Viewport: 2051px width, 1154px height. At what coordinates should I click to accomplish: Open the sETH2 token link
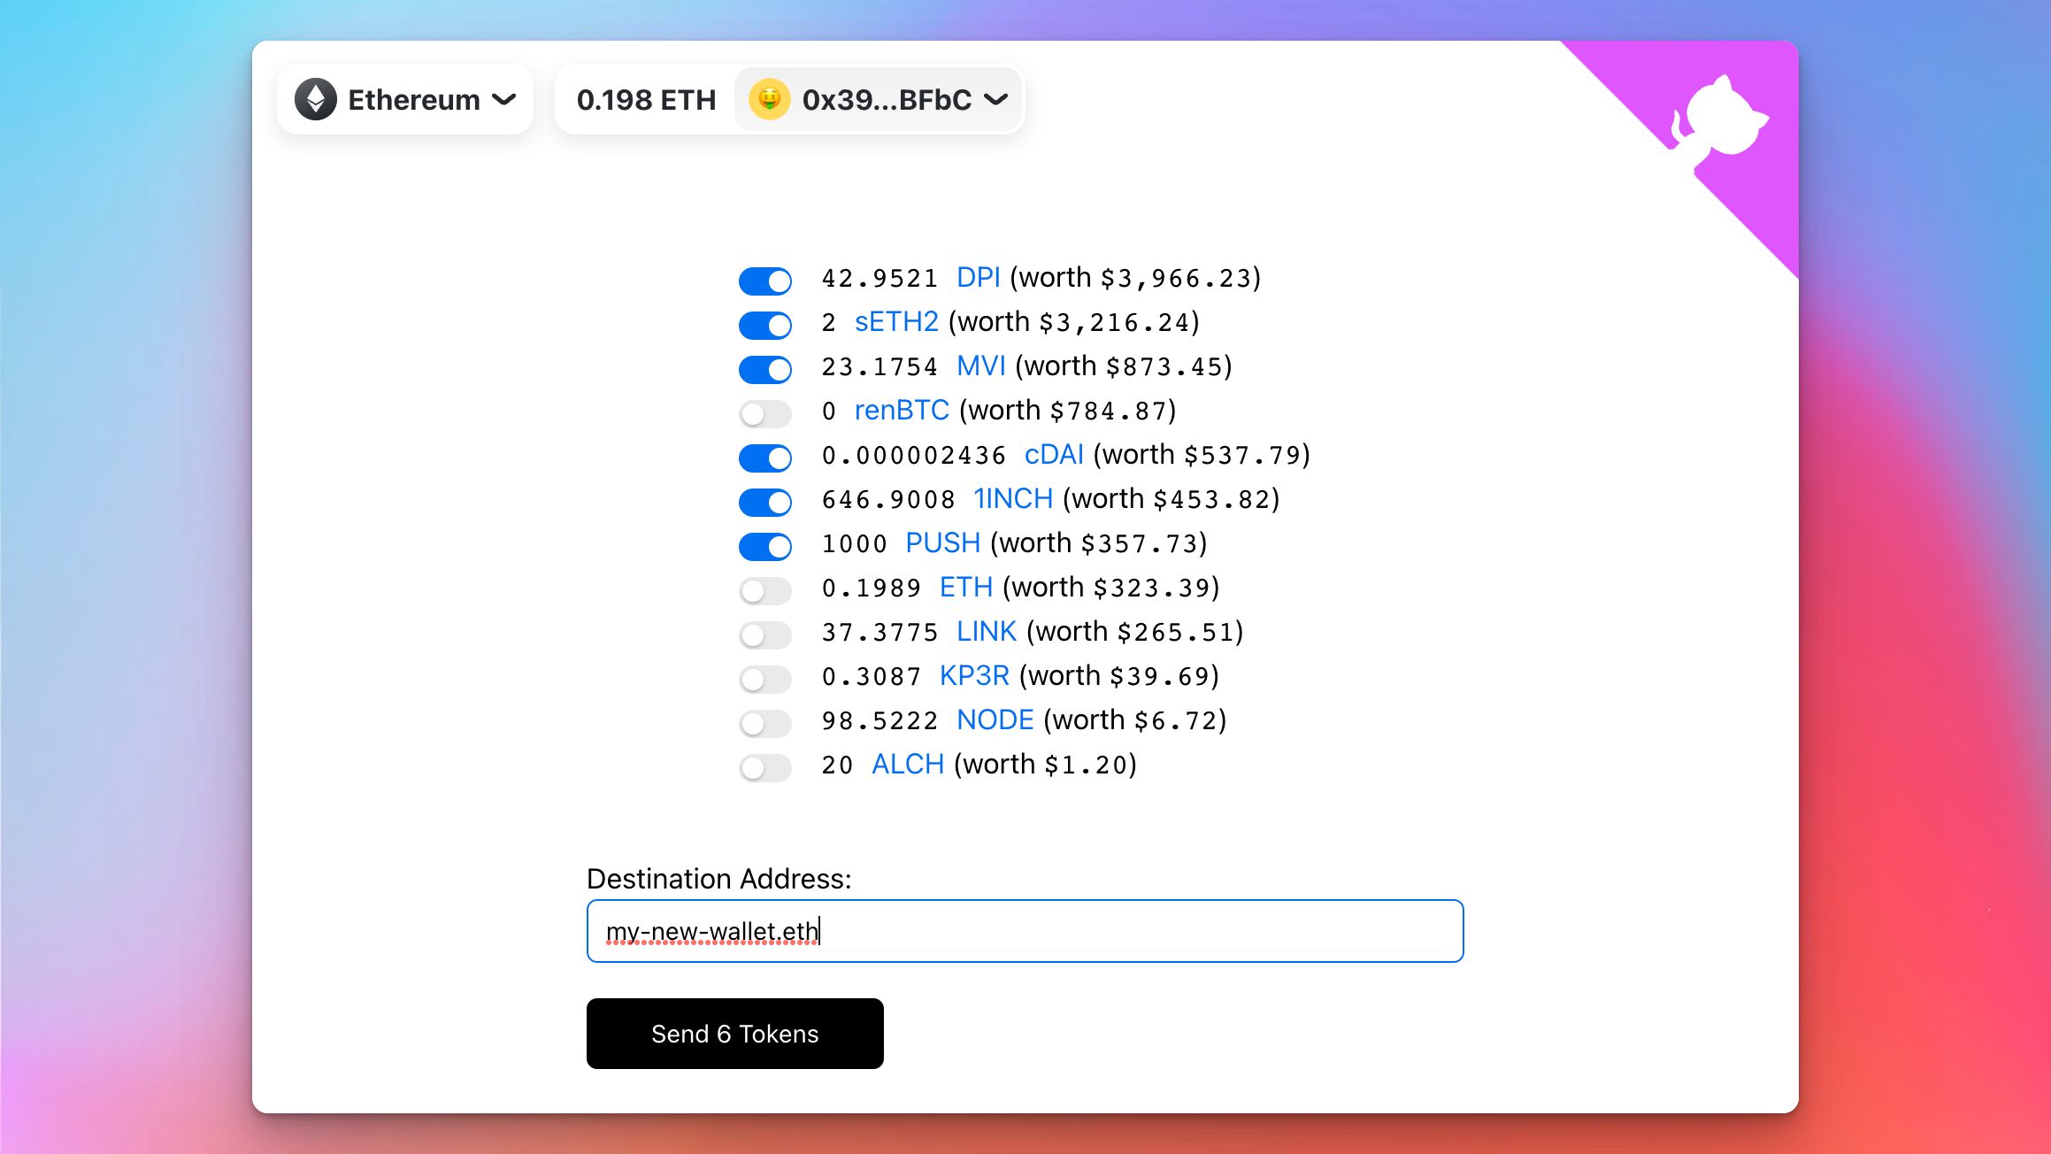point(895,321)
